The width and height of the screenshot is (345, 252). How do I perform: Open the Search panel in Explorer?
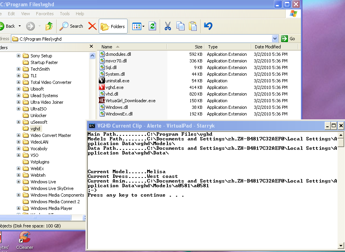coord(71,26)
